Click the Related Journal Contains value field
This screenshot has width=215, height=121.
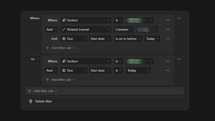click(147, 30)
